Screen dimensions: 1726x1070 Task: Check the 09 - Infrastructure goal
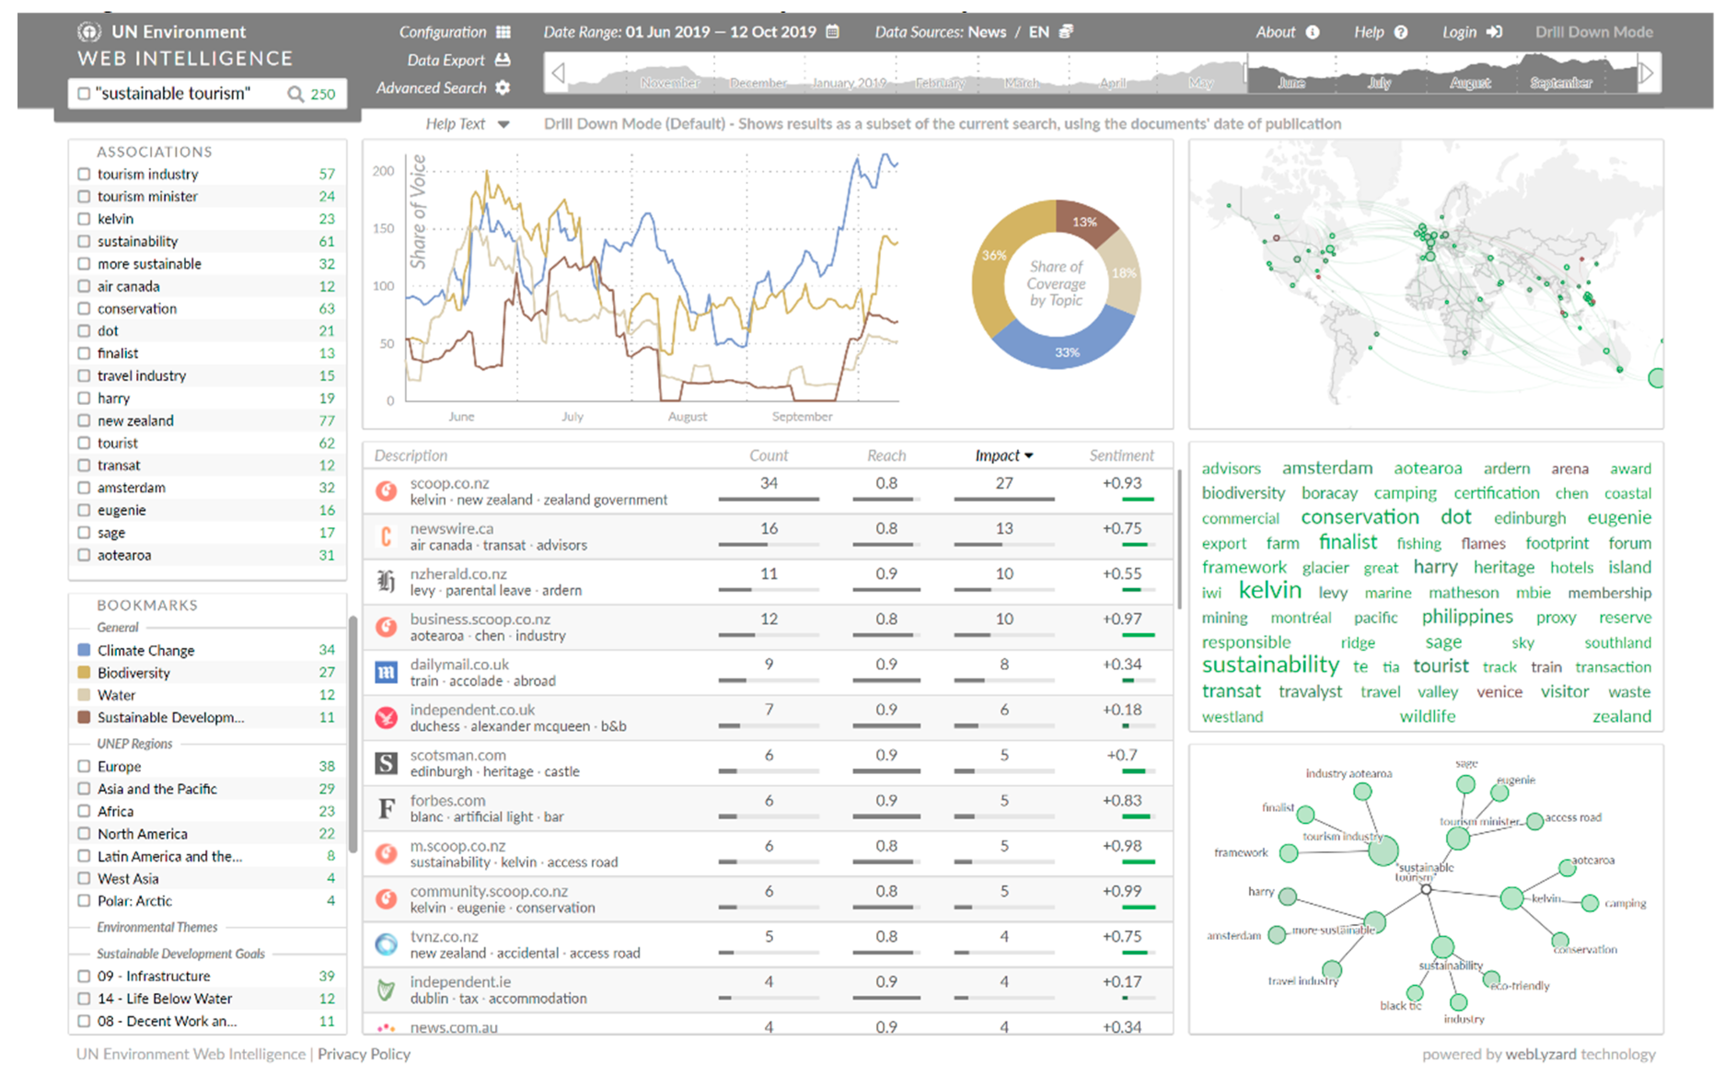(x=83, y=976)
